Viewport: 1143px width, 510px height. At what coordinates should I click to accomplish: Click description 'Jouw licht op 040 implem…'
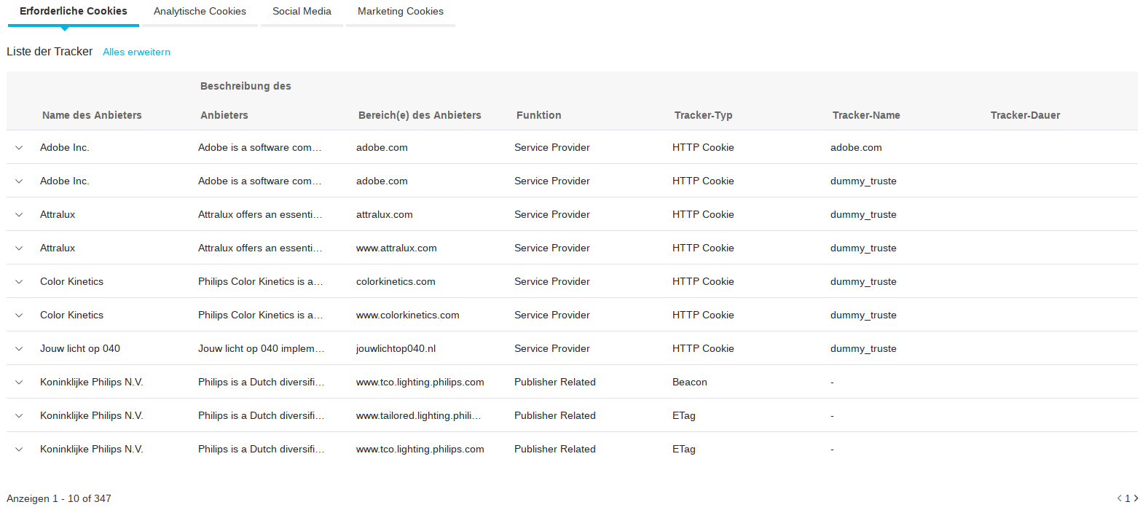click(x=262, y=349)
